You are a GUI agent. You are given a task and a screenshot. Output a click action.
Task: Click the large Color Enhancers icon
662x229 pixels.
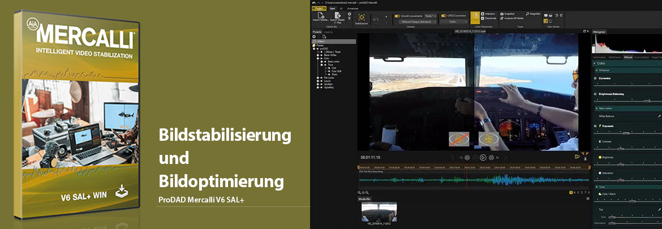click(475, 18)
